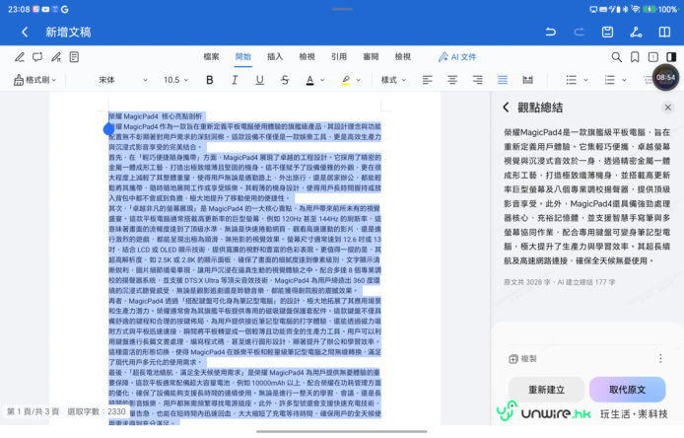Tap the battery 100% indicator

coord(659,9)
